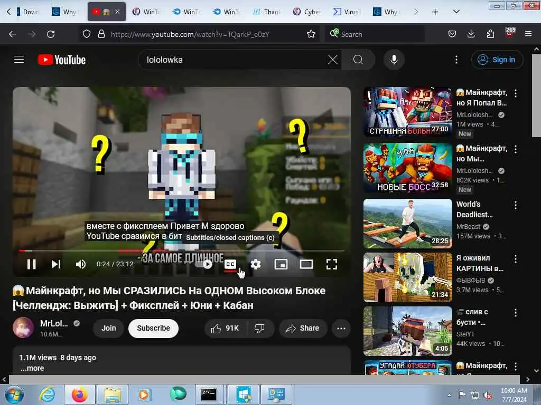This screenshot has height=405, width=541.
Task: Search with your voice microphone
Action: click(394, 60)
